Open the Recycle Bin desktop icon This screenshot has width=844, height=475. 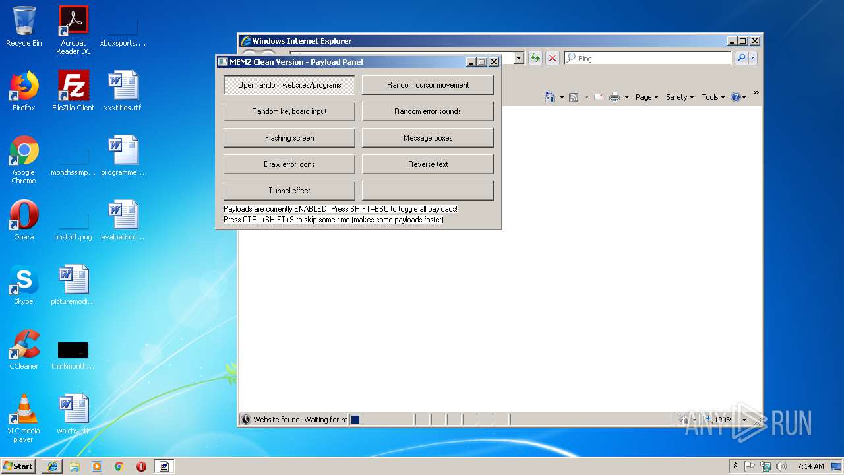24,26
